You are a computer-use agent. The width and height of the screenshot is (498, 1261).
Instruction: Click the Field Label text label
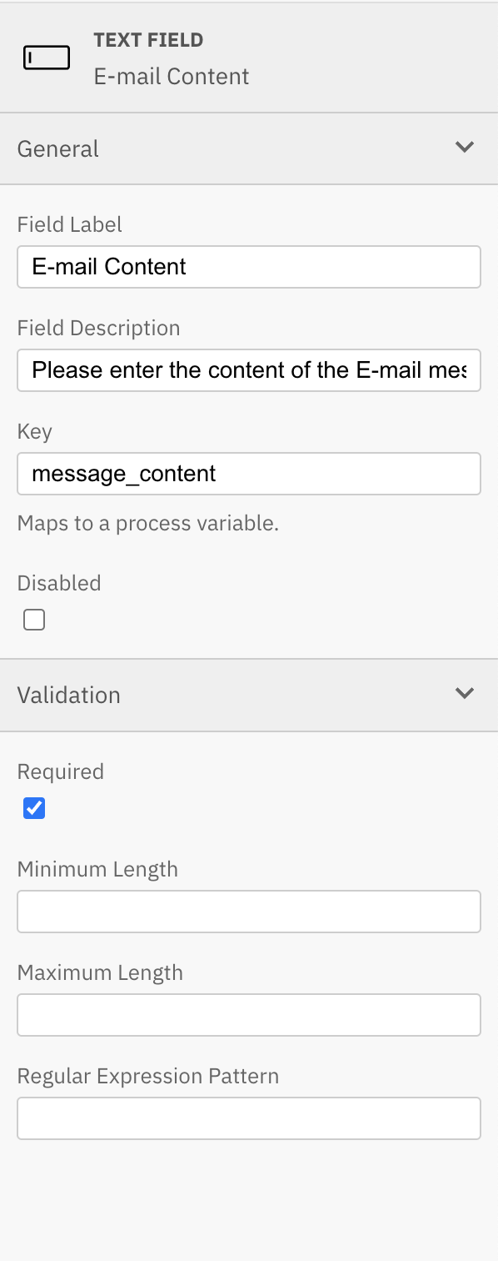pos(69,224)
